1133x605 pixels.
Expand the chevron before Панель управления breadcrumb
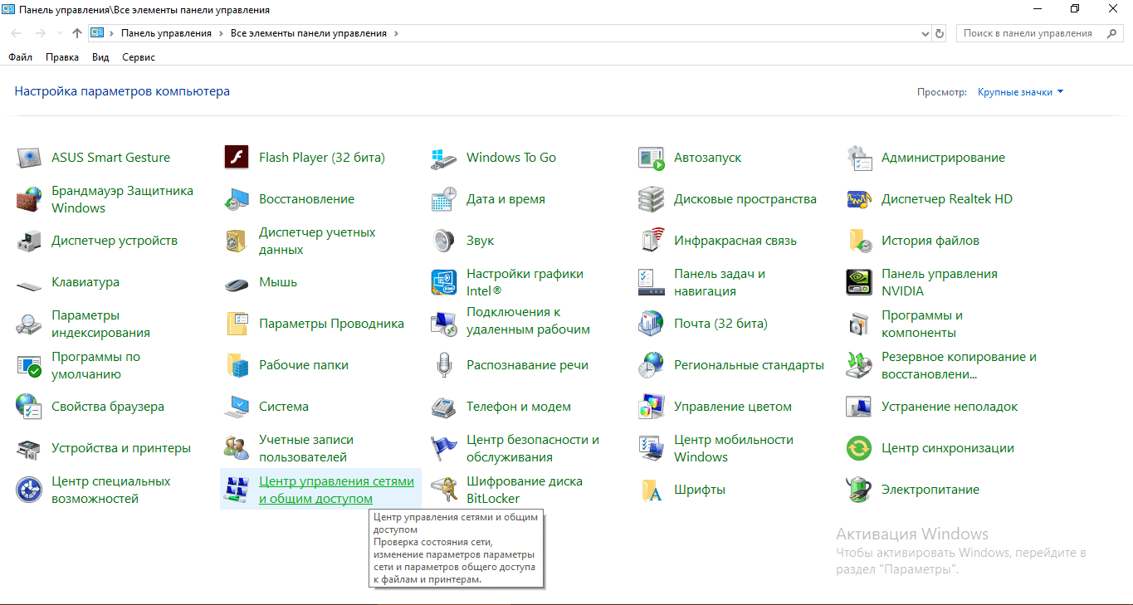pyautogui.click(x=111, y=33)
